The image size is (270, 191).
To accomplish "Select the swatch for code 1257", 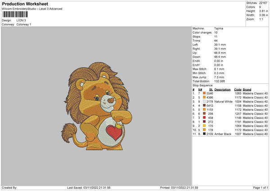I will coord(204,114).
